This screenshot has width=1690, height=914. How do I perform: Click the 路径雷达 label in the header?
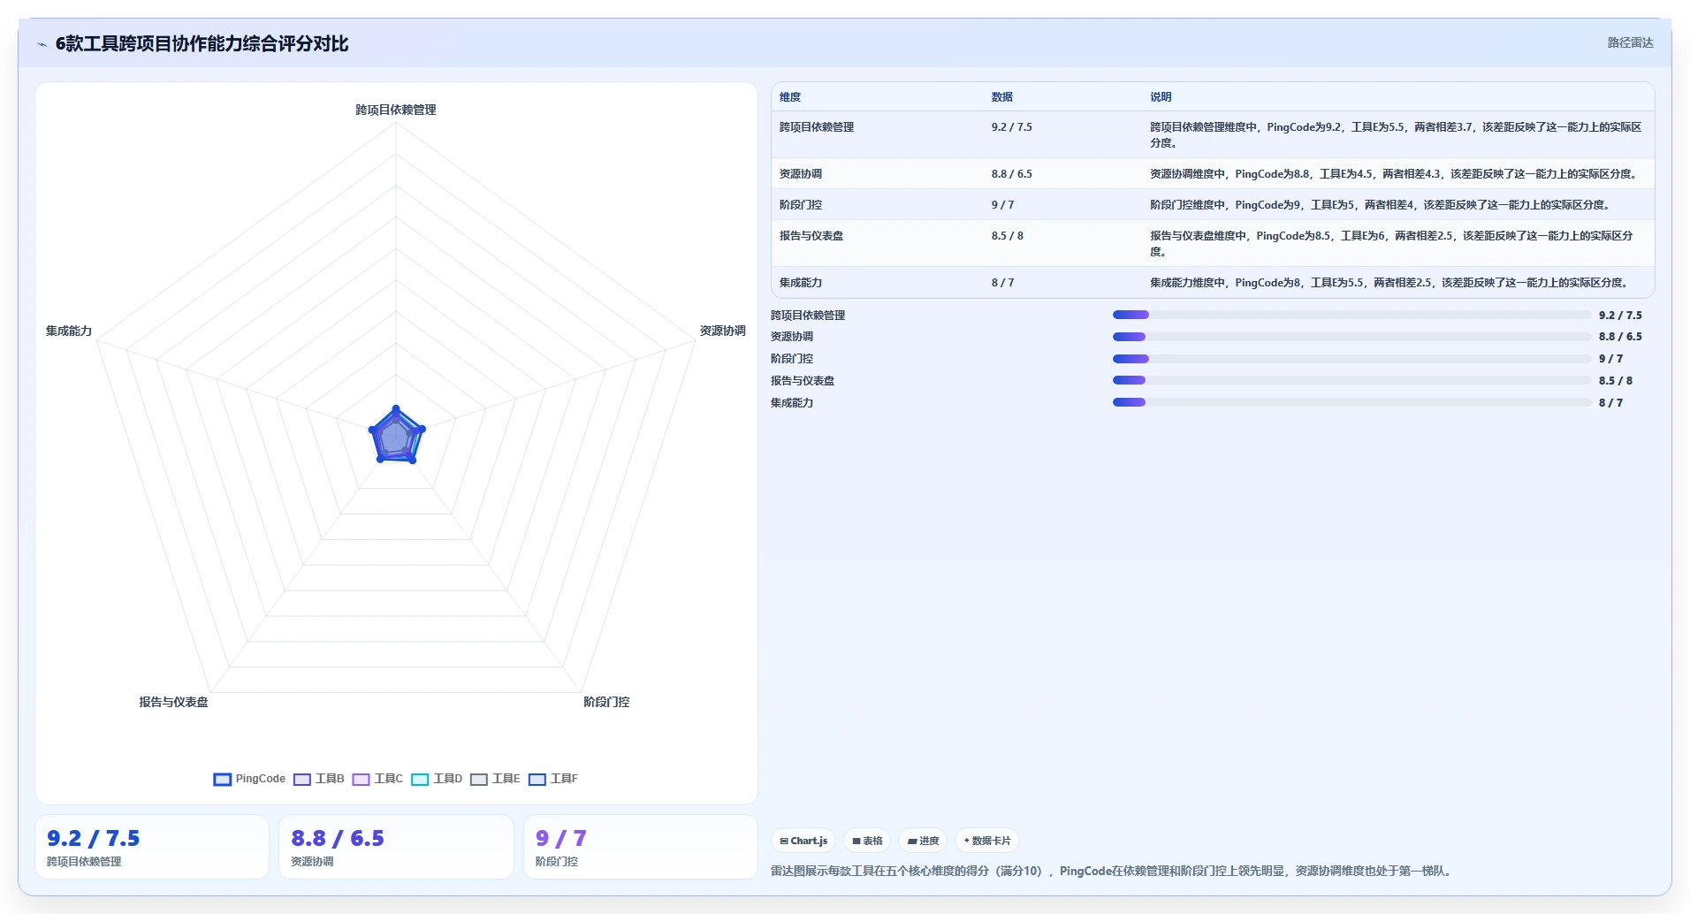click(x=1630, y=42)
